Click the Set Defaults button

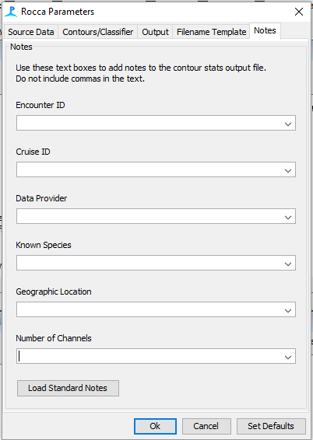271,426
